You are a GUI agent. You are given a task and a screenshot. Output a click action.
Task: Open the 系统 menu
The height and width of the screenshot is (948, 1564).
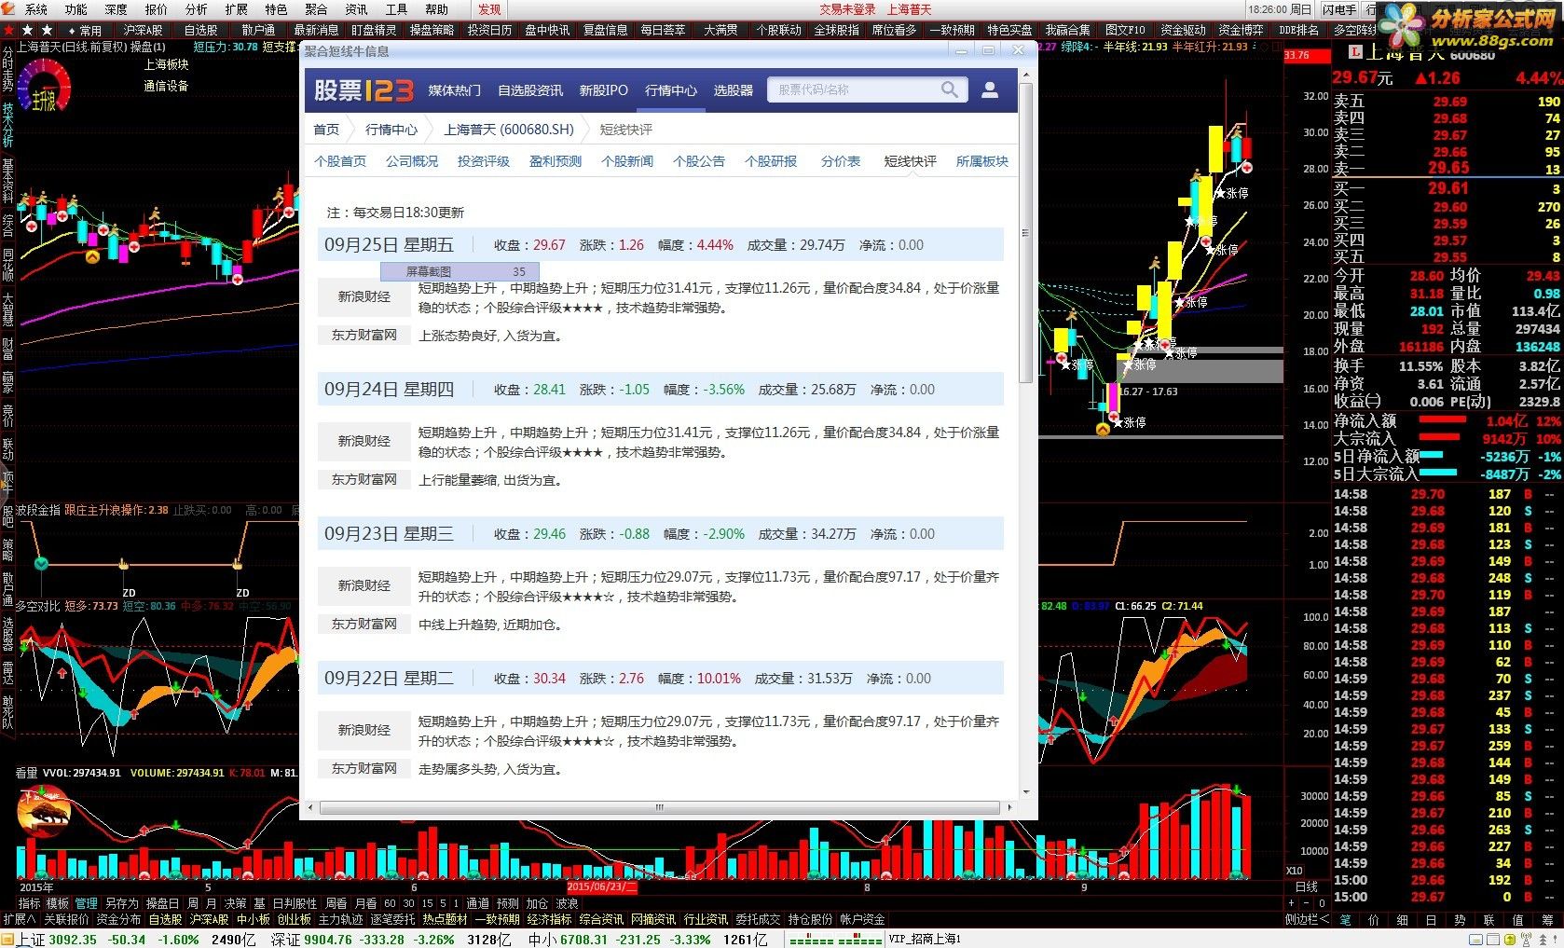coord(35,9)
